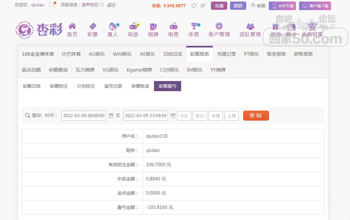The width and height of the screenshot is (350, 220).
Task: Go to 首页 home icon
Action: [x=72, y=26]
